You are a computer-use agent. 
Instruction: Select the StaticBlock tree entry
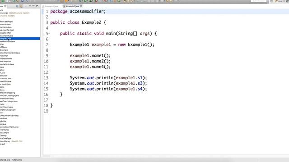tap(4, 118)
